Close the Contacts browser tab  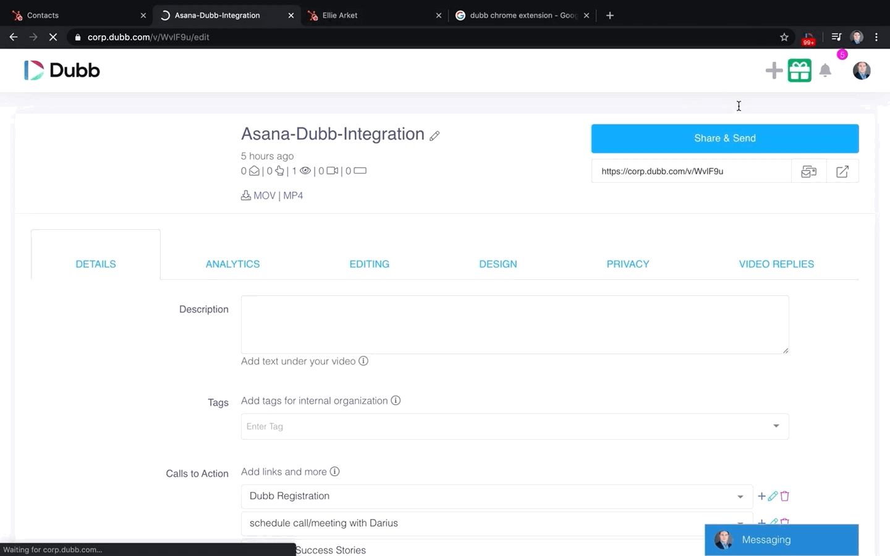point(143,15)
